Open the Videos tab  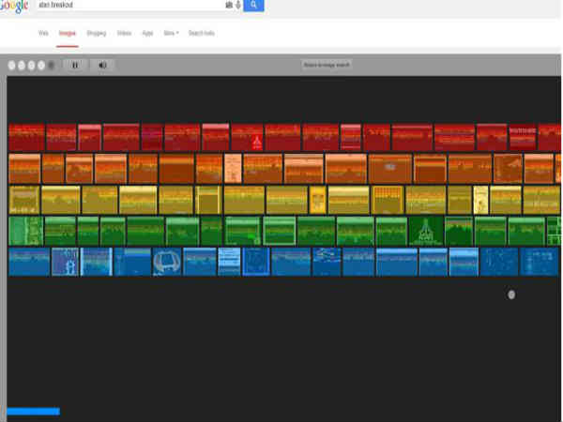[x=124, y=33]
